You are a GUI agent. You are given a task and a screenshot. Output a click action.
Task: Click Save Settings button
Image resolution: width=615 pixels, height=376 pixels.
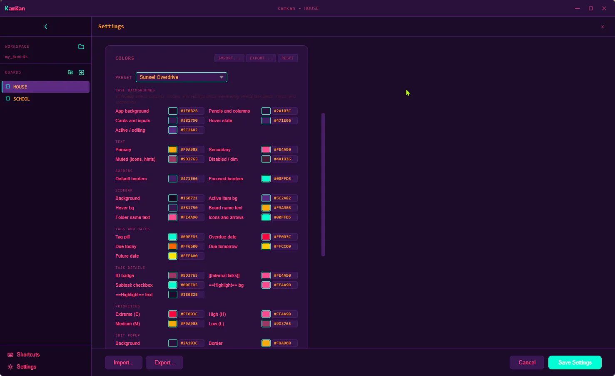pos(575,362)
